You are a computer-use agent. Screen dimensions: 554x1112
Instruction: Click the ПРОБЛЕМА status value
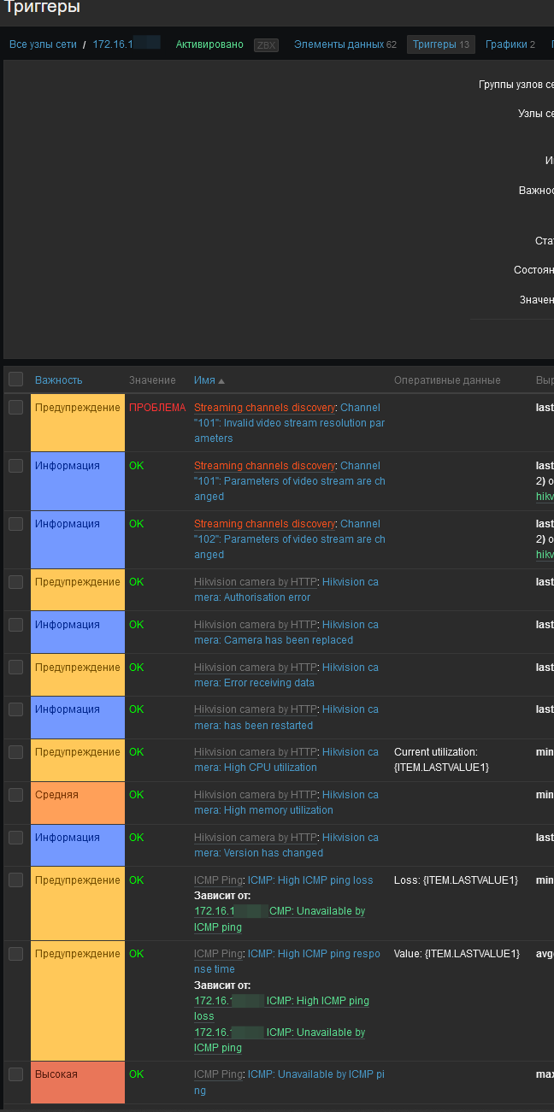[x=157, y=408]
